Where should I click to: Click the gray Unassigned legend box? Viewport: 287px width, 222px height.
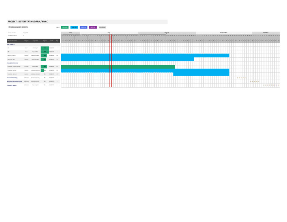102,27
